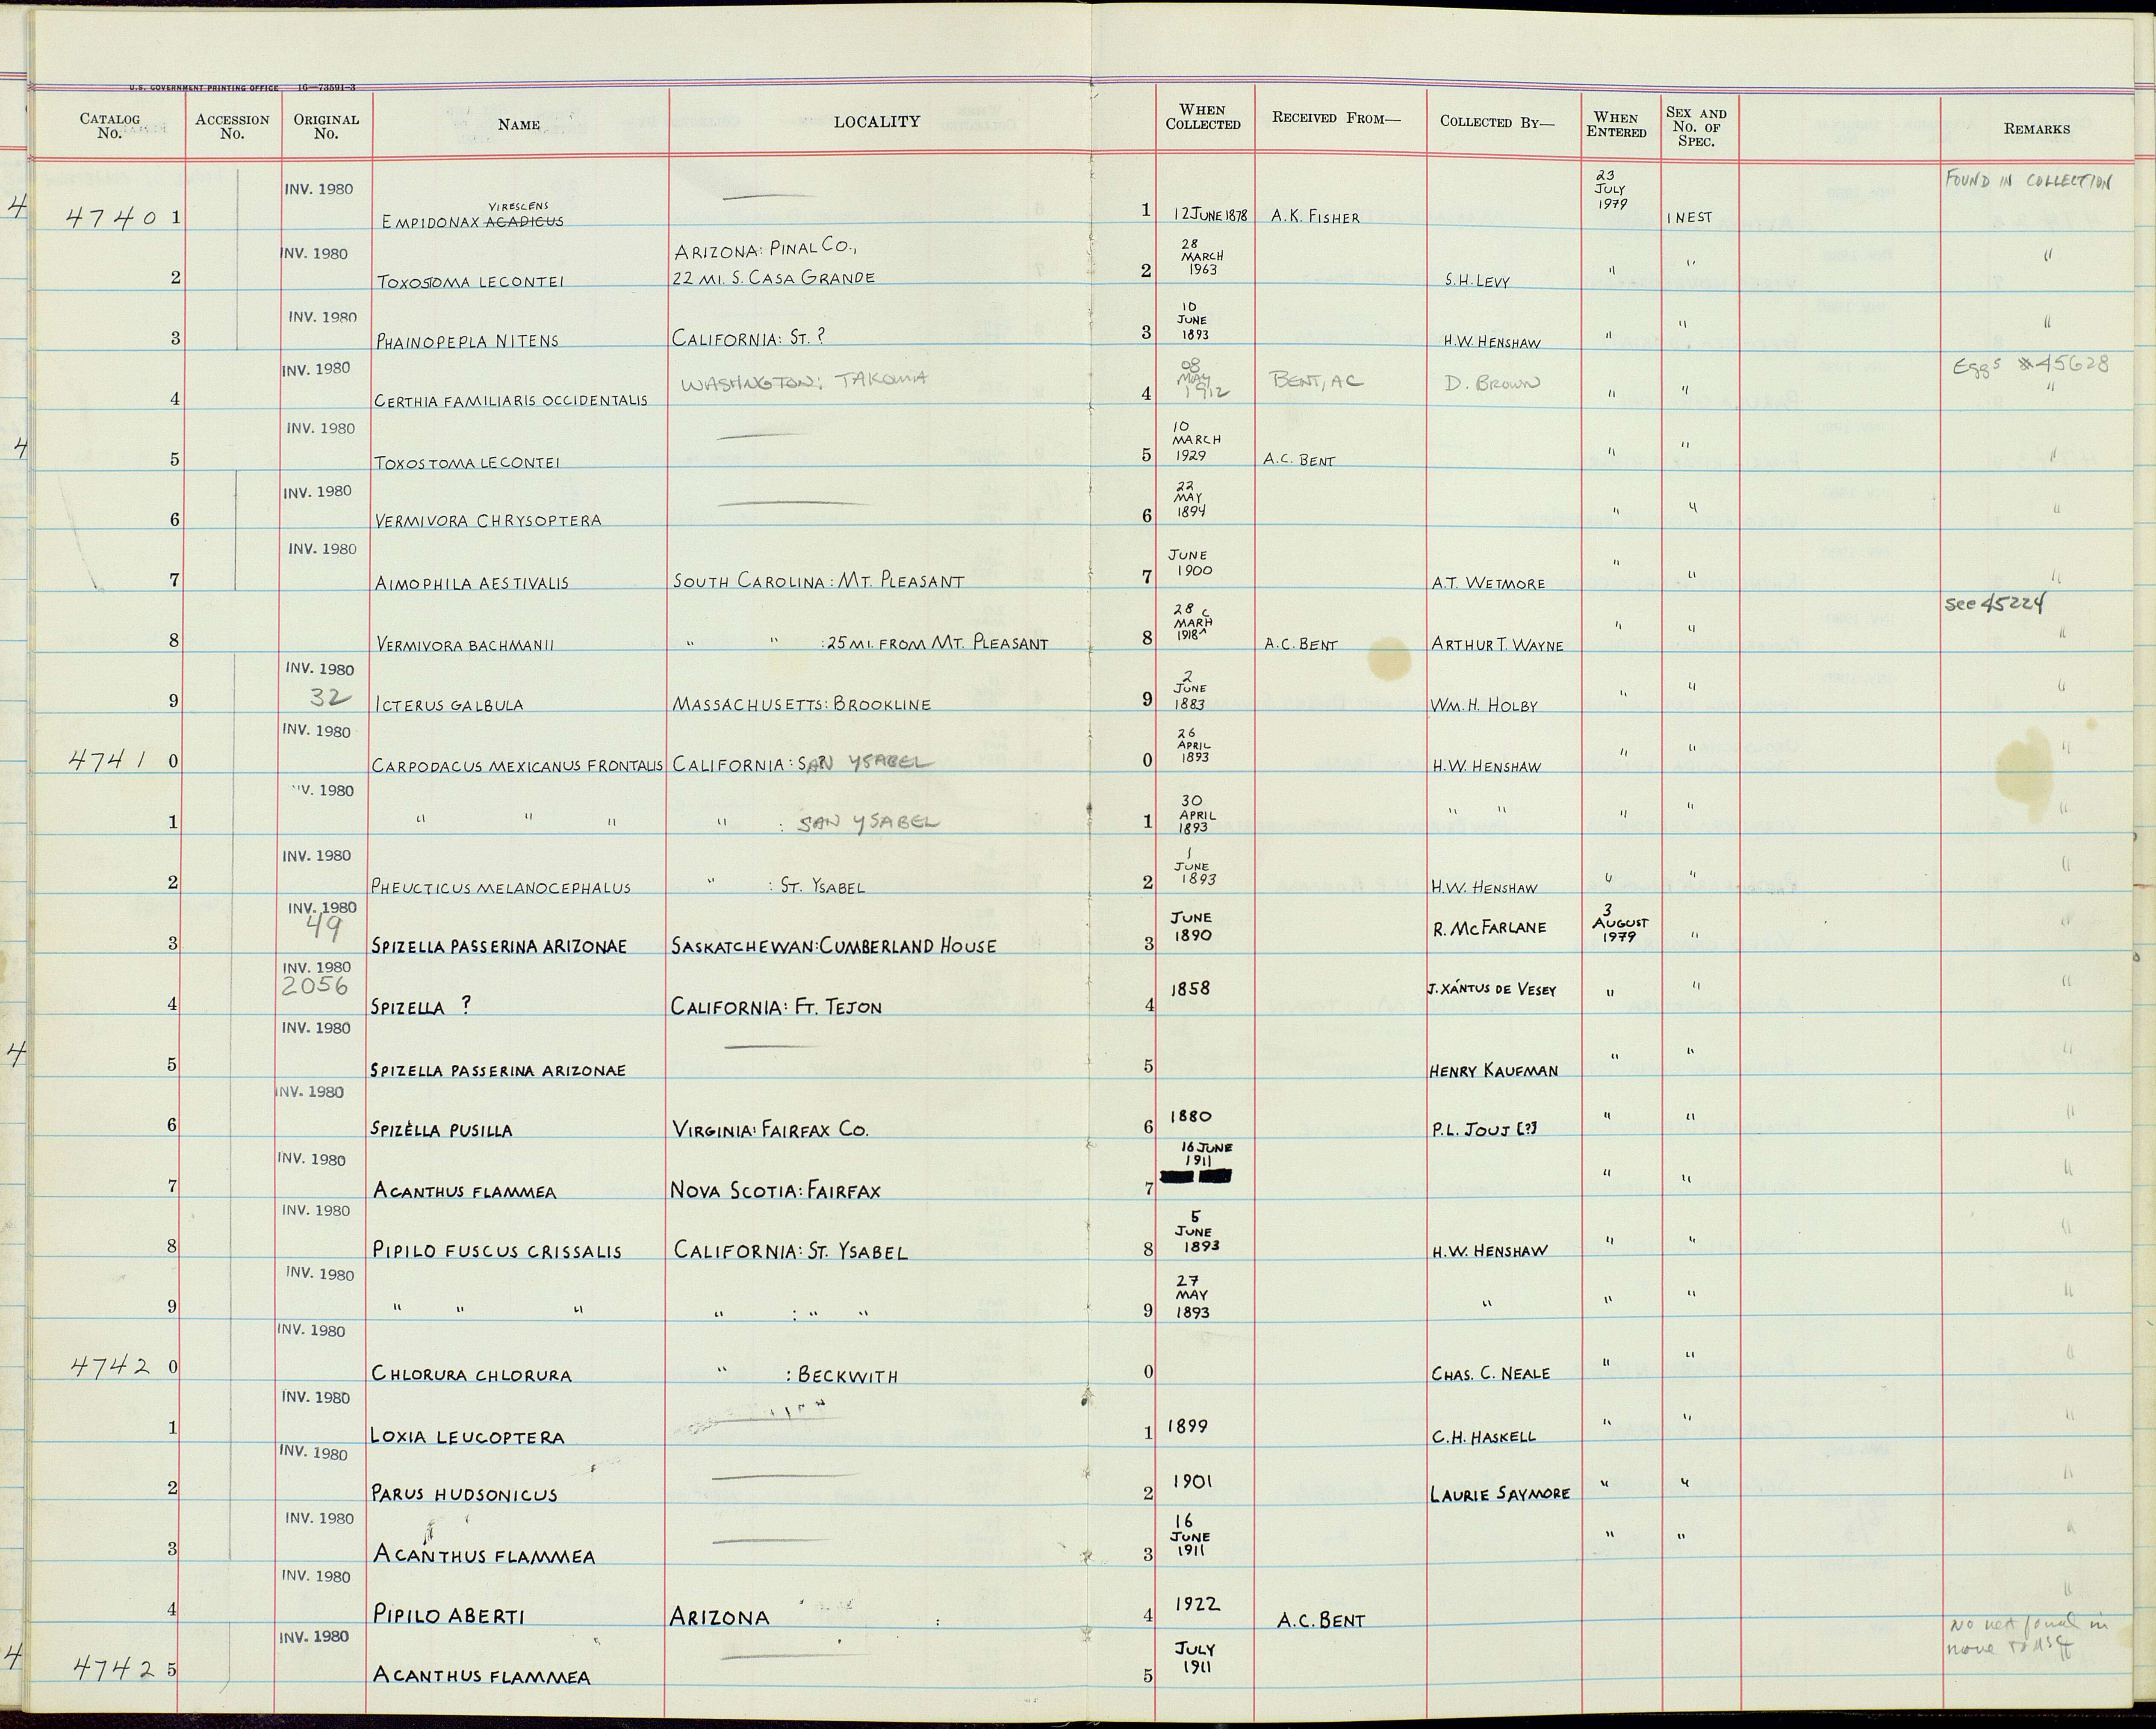Click locality 'Virginia: Fairfax Co.'

coord(770,1130)
